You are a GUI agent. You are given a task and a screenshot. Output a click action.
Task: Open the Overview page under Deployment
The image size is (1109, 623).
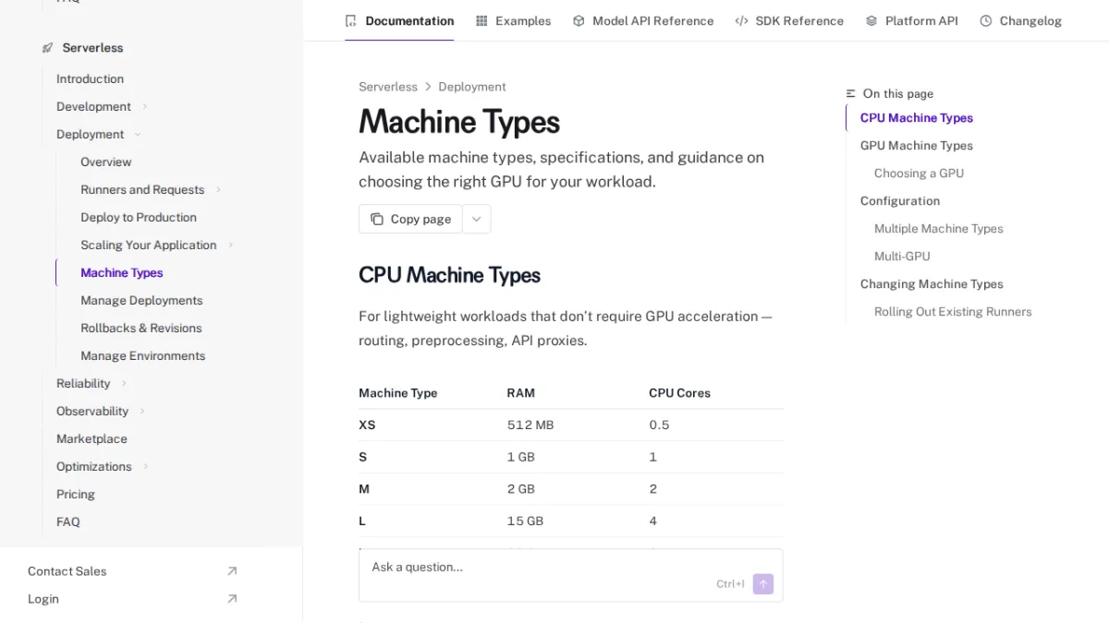click(106, 162)
